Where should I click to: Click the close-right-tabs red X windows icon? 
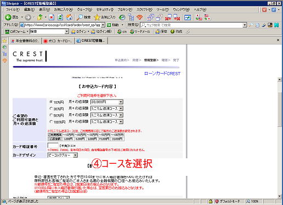tap(177, 18)
